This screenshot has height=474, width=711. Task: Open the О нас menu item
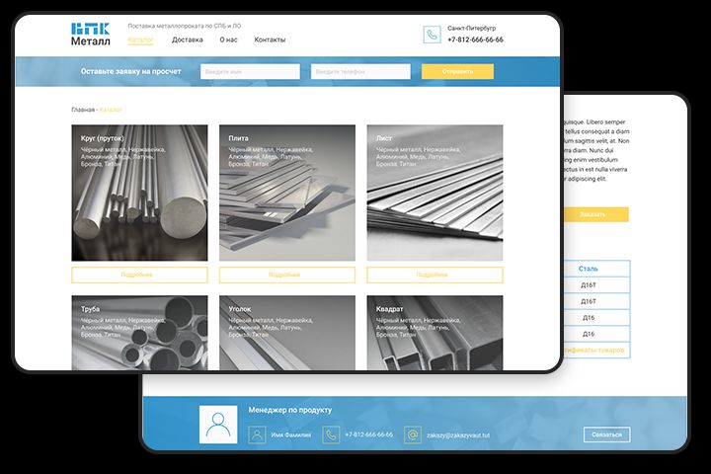click(228, 39)
